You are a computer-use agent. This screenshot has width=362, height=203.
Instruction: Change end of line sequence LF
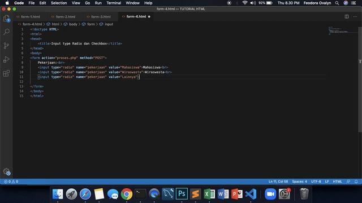click(x=327, y=182)
